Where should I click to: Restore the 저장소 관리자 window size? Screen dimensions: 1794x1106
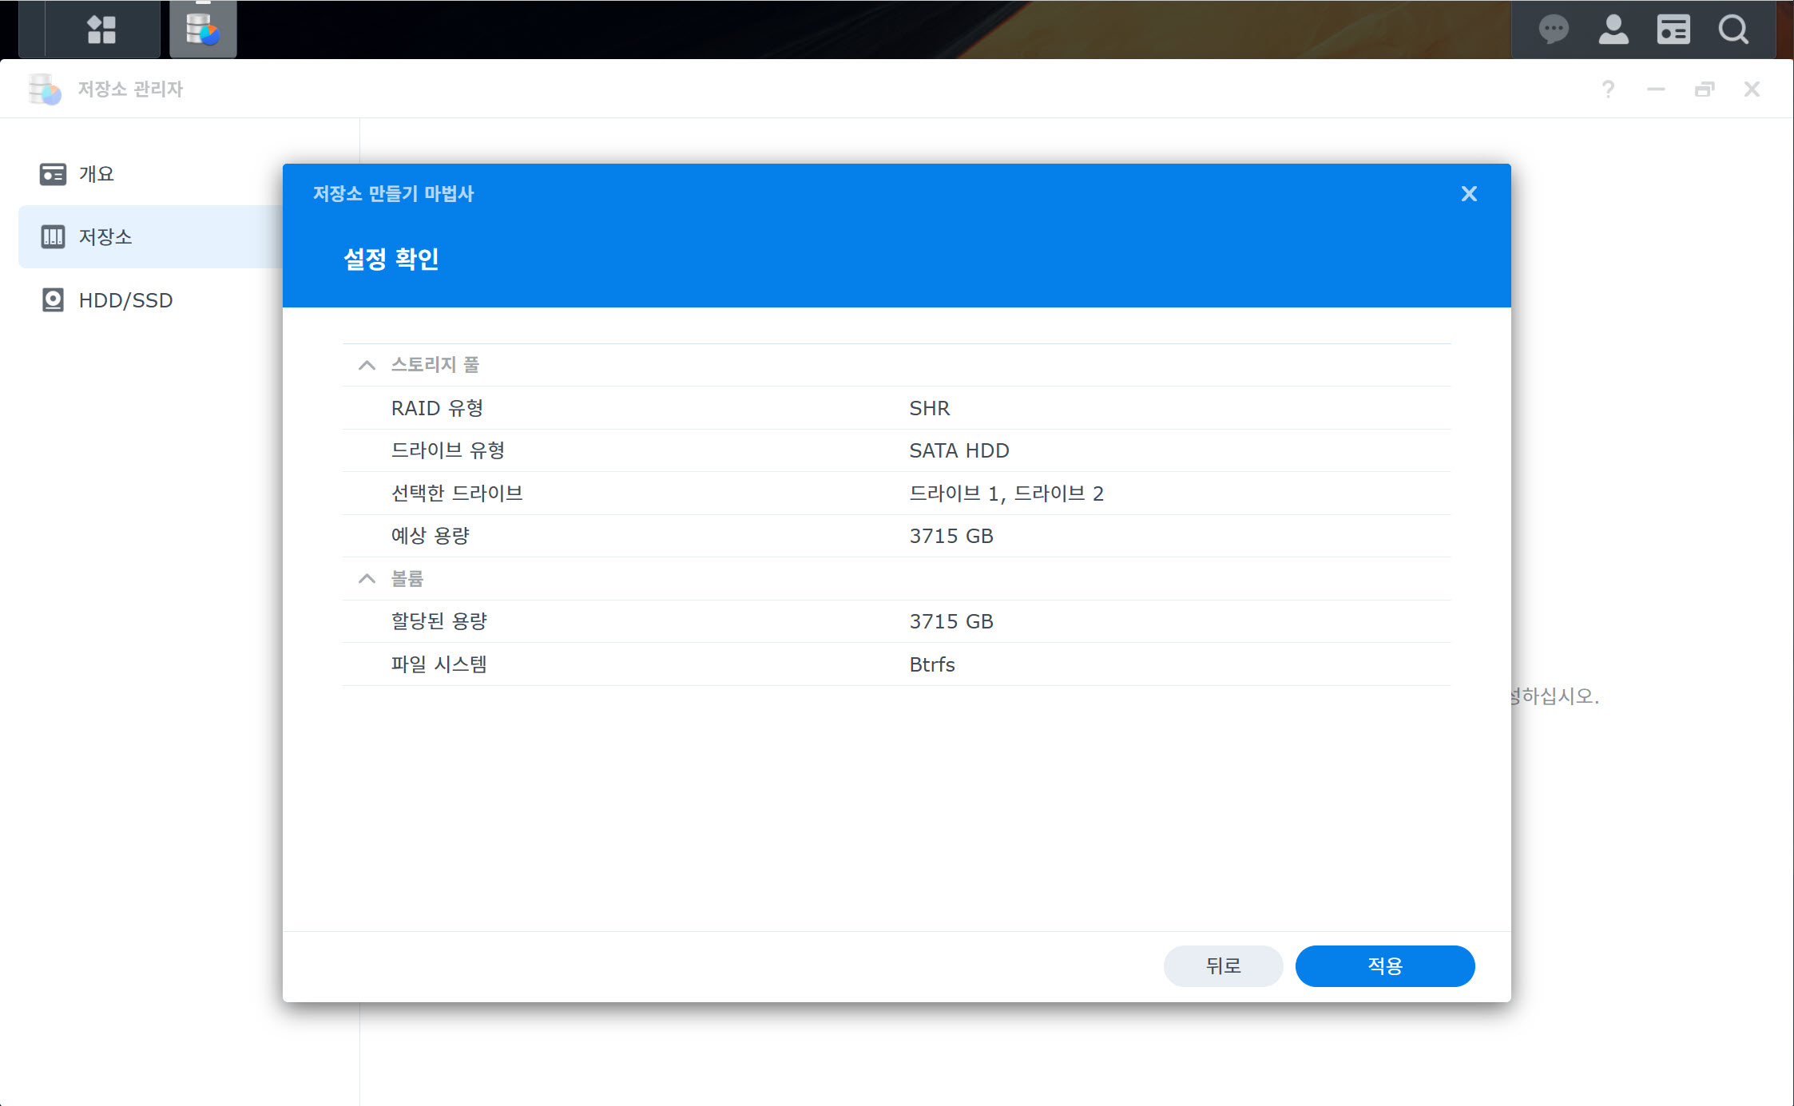(x=1704, y=89)
